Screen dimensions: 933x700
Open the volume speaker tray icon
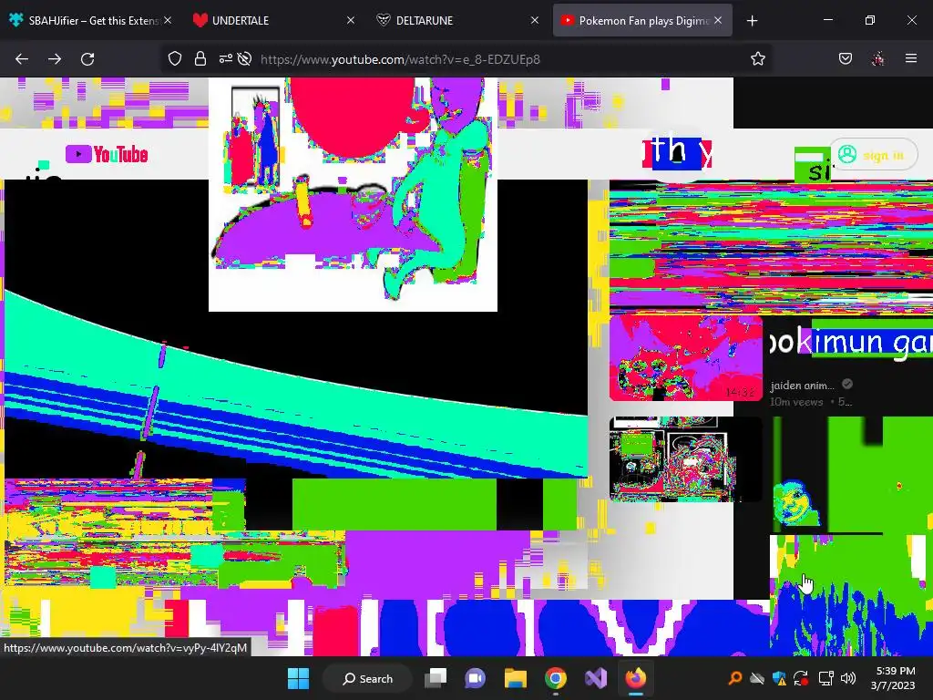point(848,678)
